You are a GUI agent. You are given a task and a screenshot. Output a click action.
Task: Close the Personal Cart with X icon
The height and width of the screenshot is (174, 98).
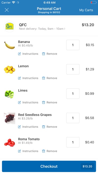7,10
